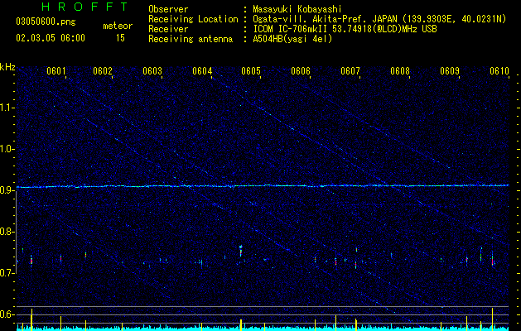Click the 1.0 kHz axis label
This screenshot has height=331, width=521.
(7, 149)
